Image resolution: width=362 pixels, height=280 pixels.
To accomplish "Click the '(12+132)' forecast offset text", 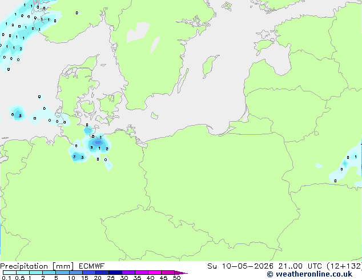I will tap(344, 266).
